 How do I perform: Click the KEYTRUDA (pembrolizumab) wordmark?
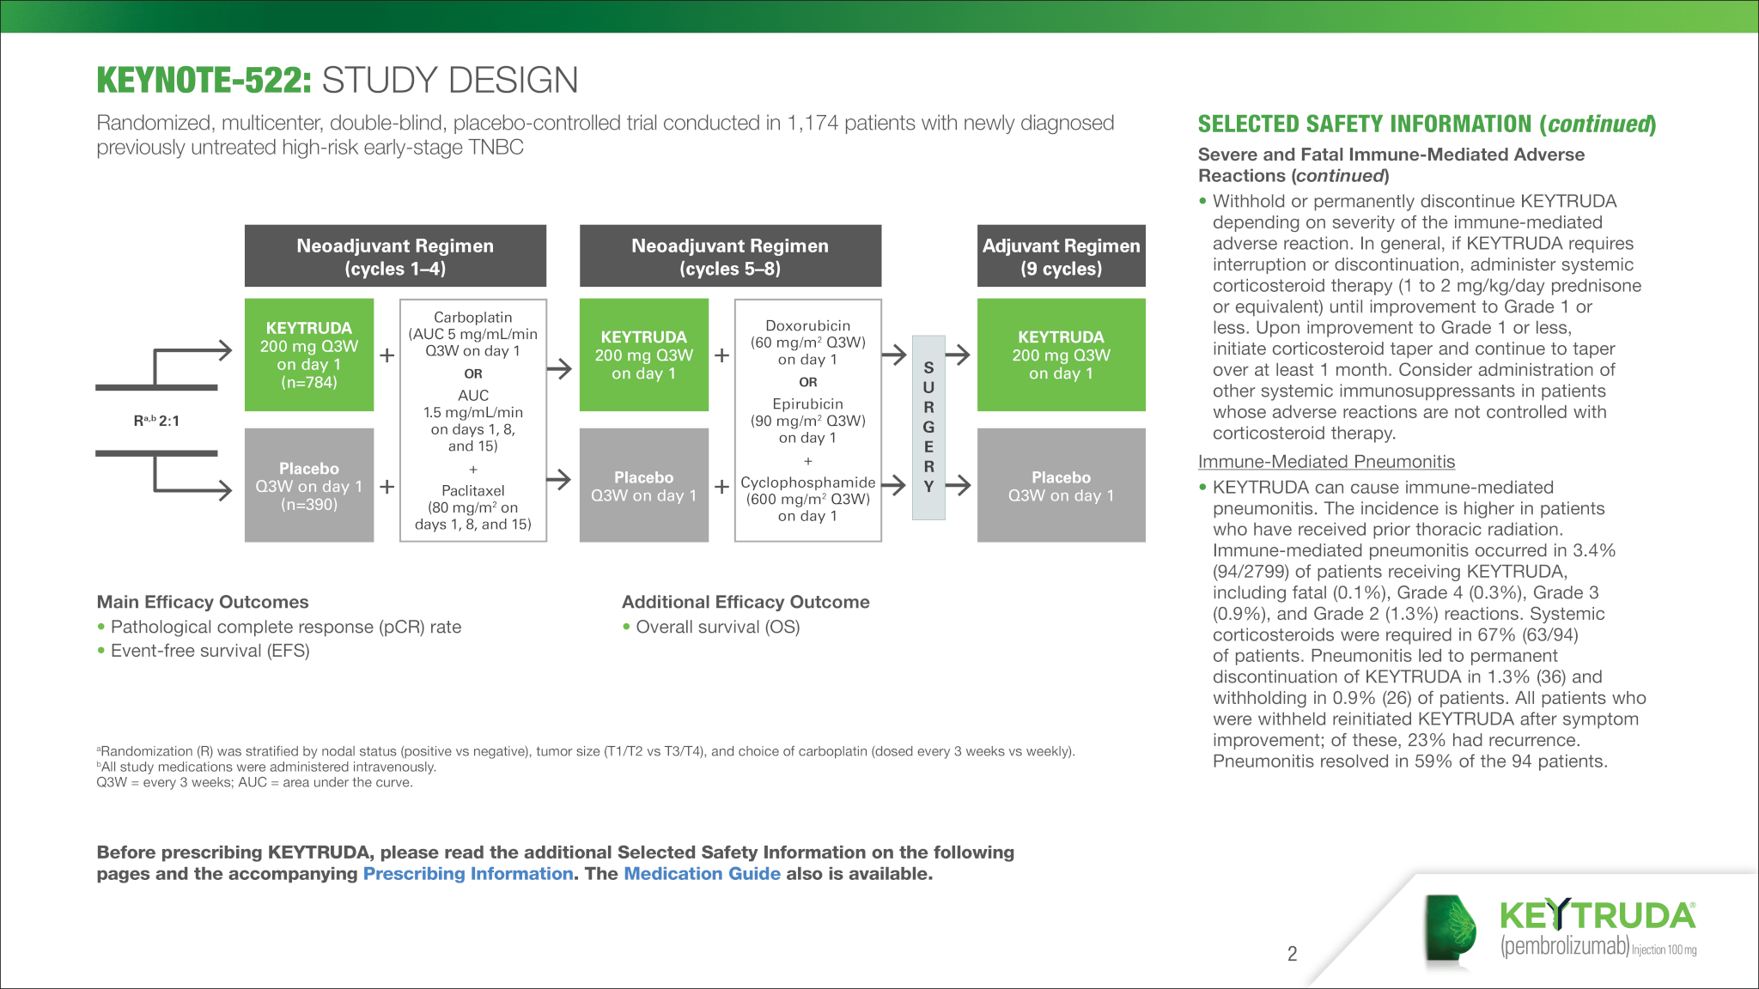pos(1598,928)
